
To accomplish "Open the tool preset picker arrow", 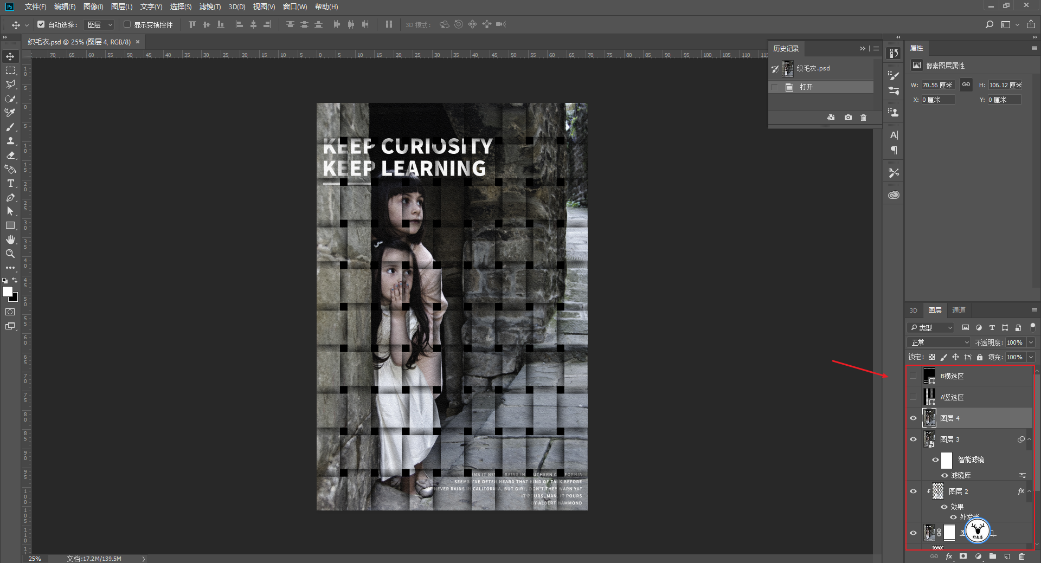I will coord(27,25).
